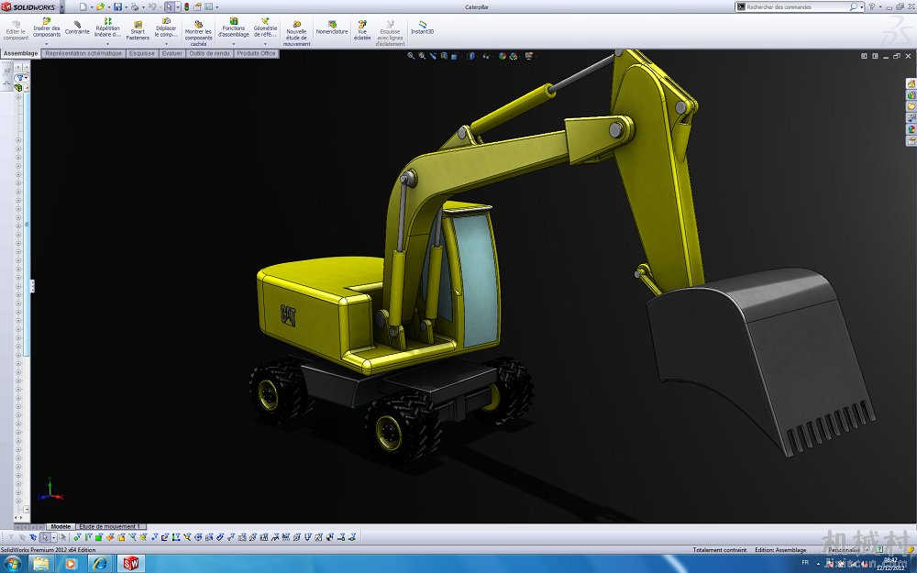Start a Nouvelle étude de mouvement

(x=296, y=33)
